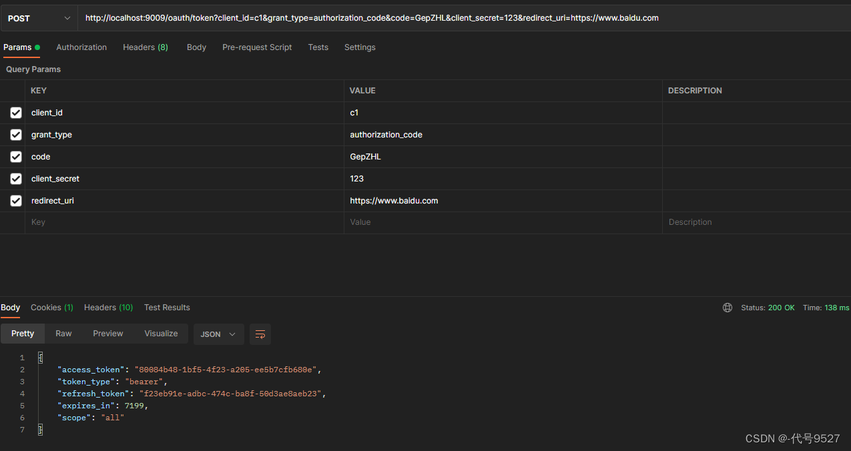Select the Raw response view button
The width and height of the screenshot is (851, 451).
pyautogui.click(x=63, y=334)
